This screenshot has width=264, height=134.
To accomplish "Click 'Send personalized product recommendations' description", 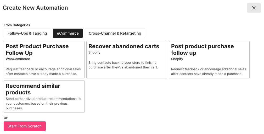I will tap(43, 104).
